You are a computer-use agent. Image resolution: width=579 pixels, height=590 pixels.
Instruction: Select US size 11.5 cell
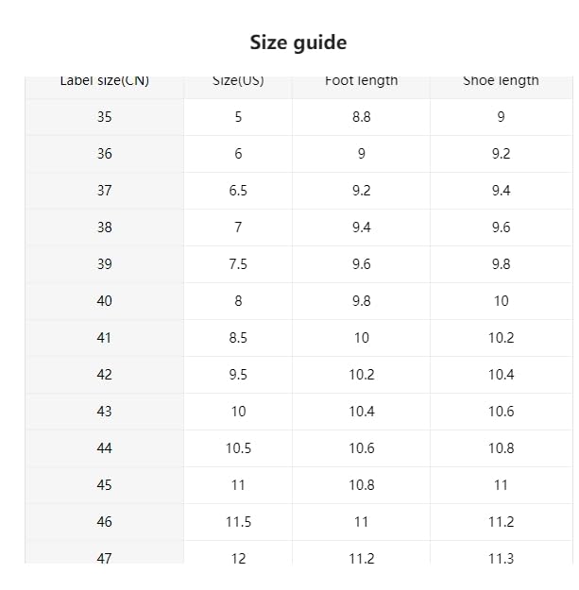(x=238, y=522)
